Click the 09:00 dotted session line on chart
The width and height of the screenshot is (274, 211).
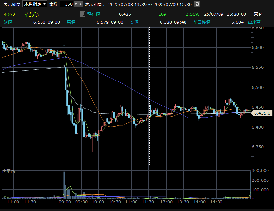(65, 97)
